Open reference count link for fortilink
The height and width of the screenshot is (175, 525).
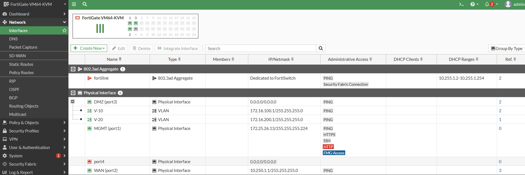coord(500,78)
